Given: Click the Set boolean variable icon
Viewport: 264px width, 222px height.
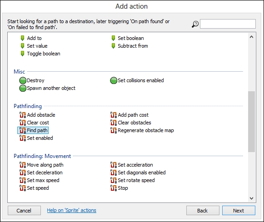Looking at the screenshot, I should pos(113,38).
